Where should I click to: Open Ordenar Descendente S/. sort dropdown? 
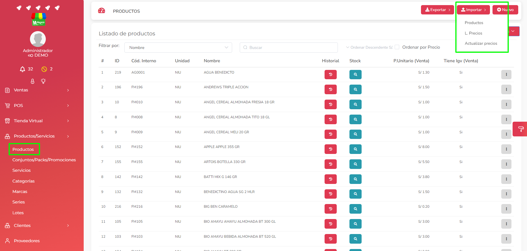[x=369, y=47]
